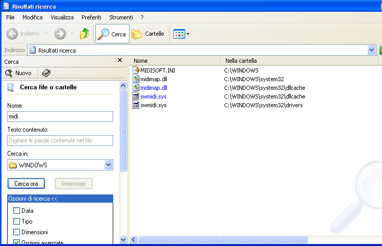This screenshot has height=246, width=382.
Task: Open the Cerca in WINDOWS dropdown
Action: point(109,165)
